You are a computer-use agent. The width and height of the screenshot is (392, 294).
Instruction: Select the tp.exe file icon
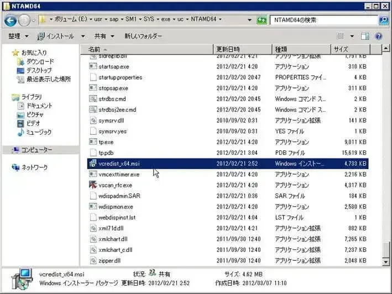93,142
